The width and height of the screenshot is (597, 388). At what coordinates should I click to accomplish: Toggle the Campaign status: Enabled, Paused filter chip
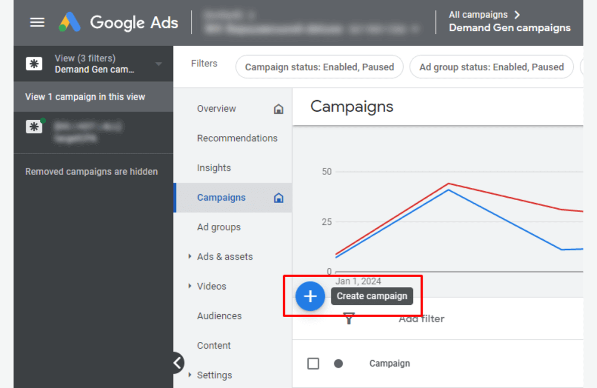[319, 67]
